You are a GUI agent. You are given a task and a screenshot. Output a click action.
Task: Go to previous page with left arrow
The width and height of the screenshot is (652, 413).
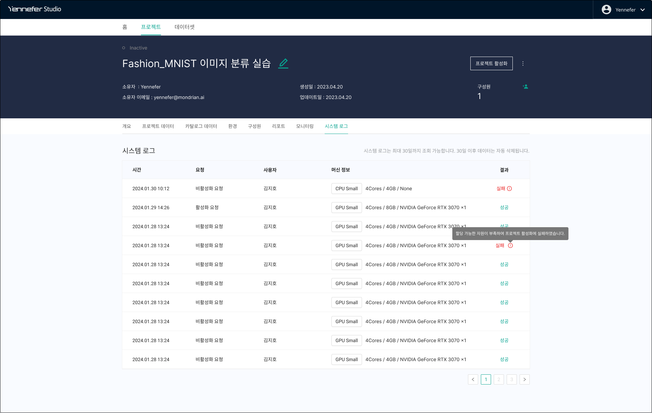coord(473,379)
